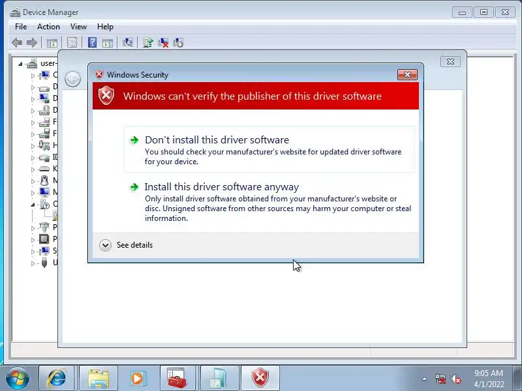Viewport: 522px width, 391px height.
Task: Select the unknown device with yellow warning icon
Action: 55,216
